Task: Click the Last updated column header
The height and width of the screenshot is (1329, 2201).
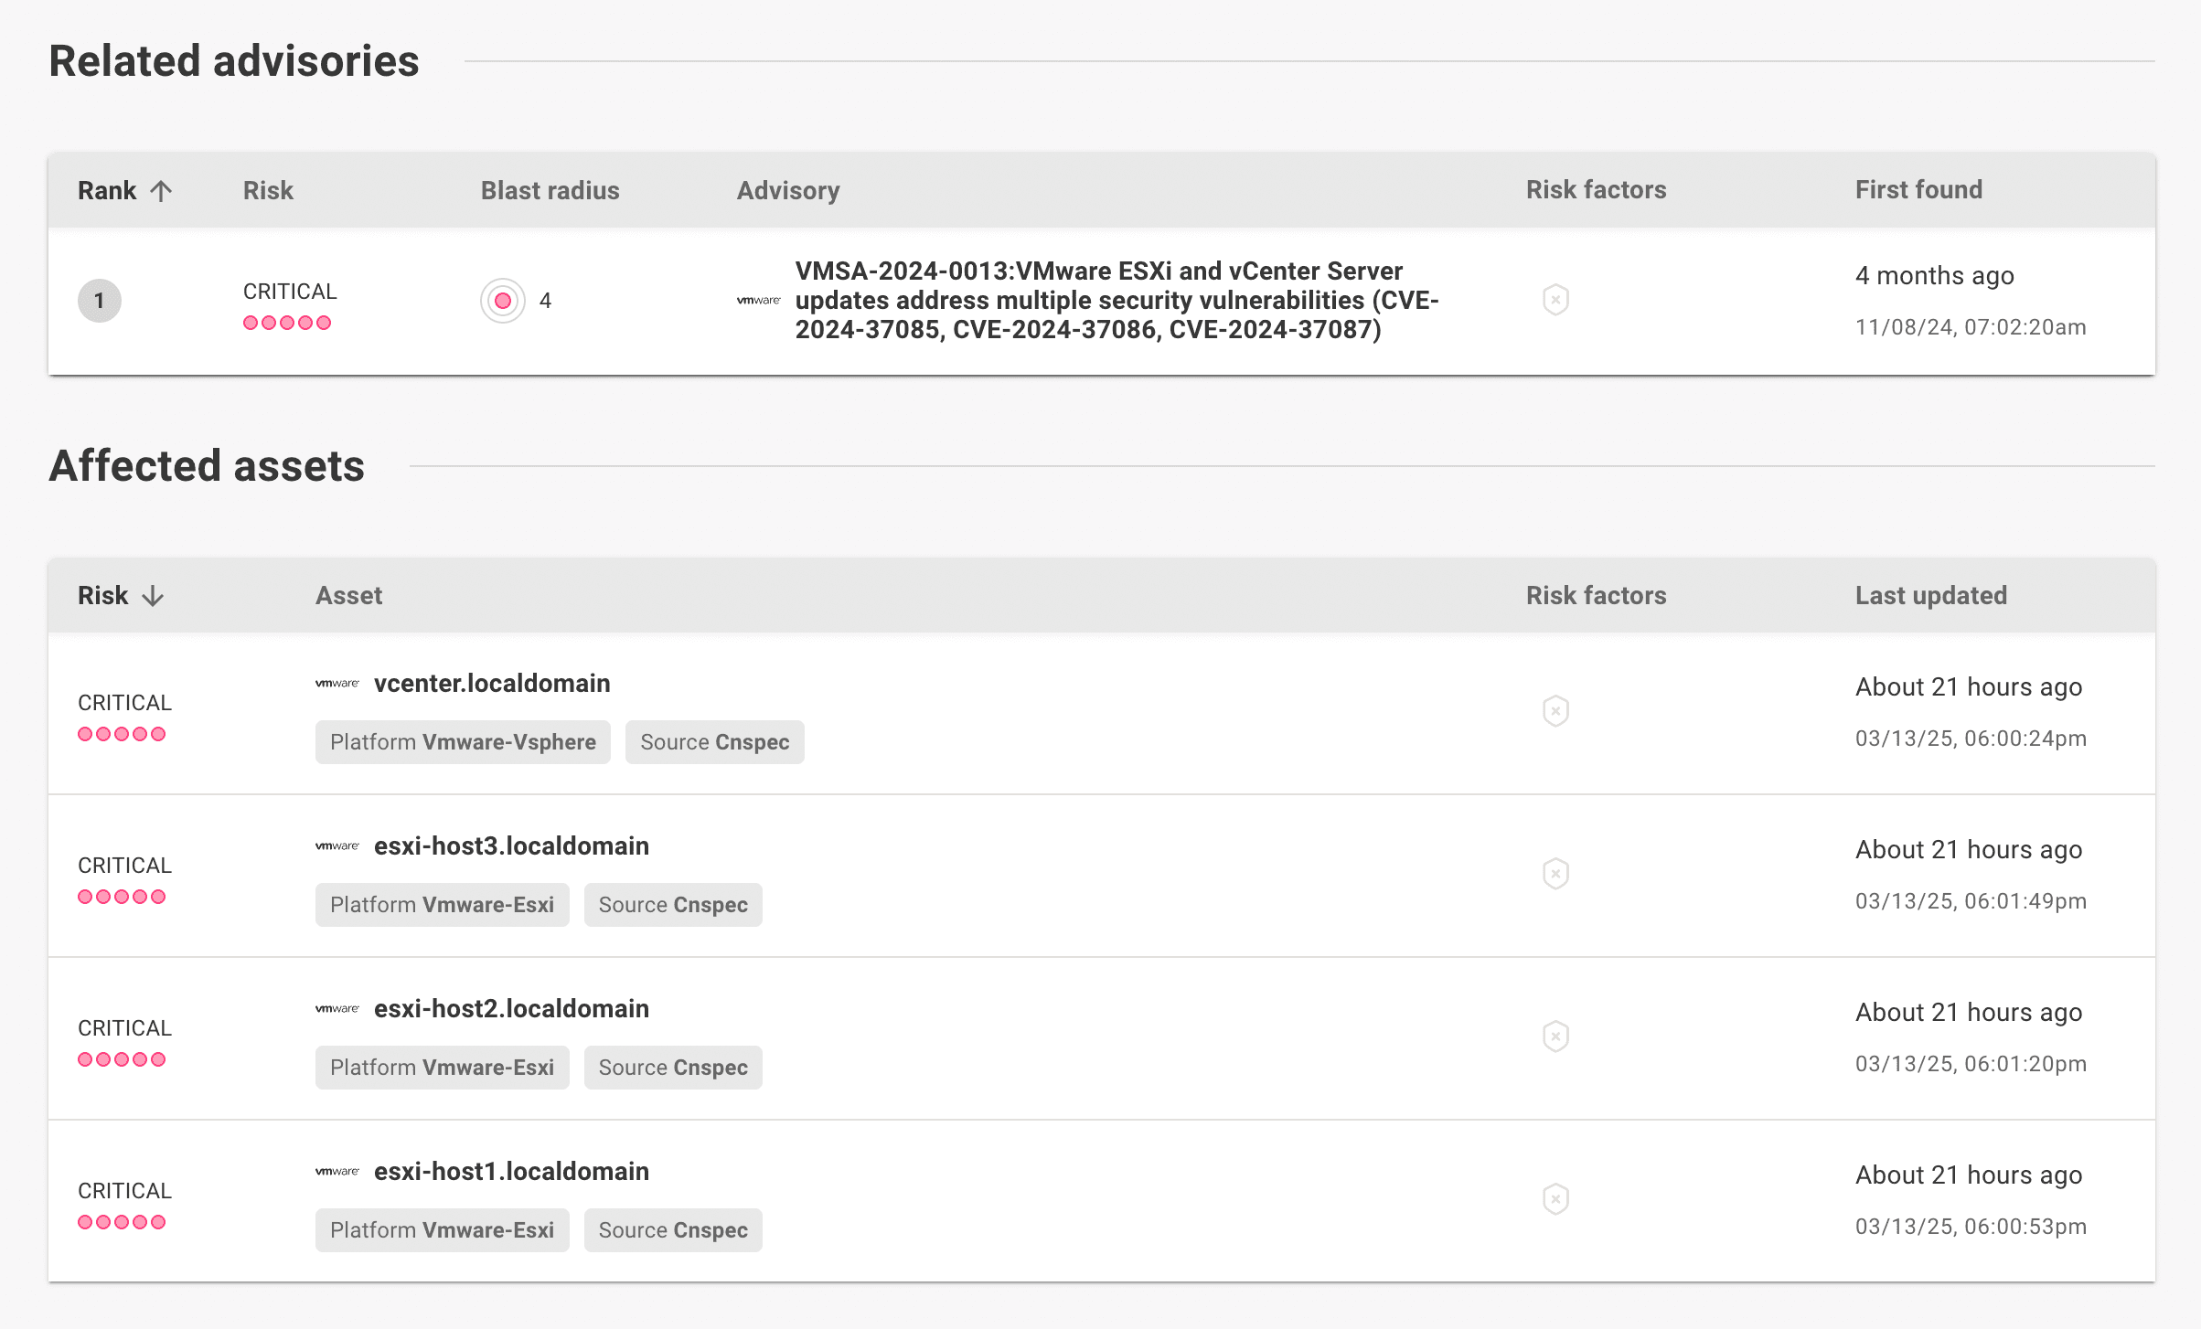Action: (1929, 595)
